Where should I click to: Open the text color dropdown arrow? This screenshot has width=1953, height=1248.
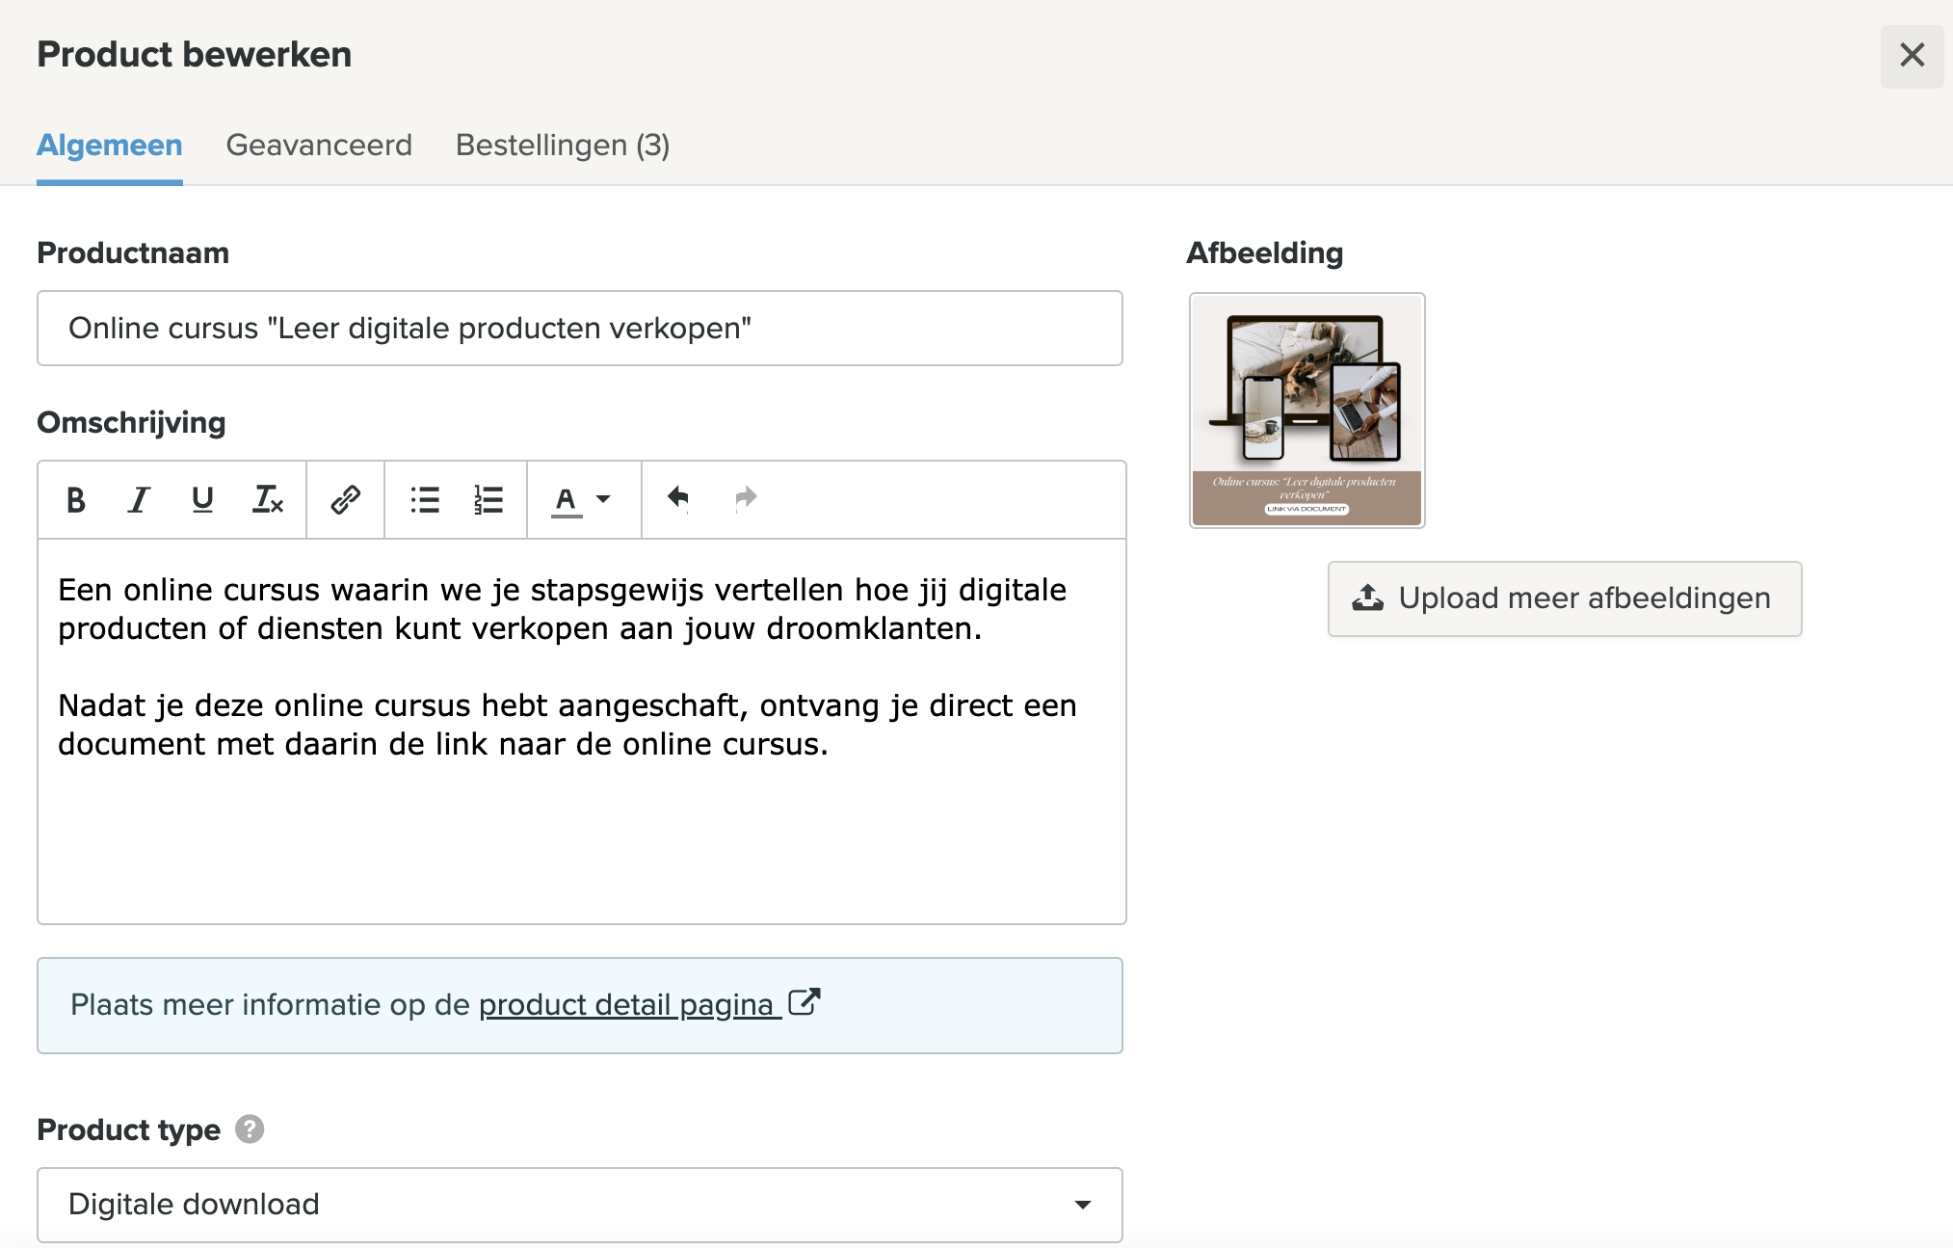[601, 499]
